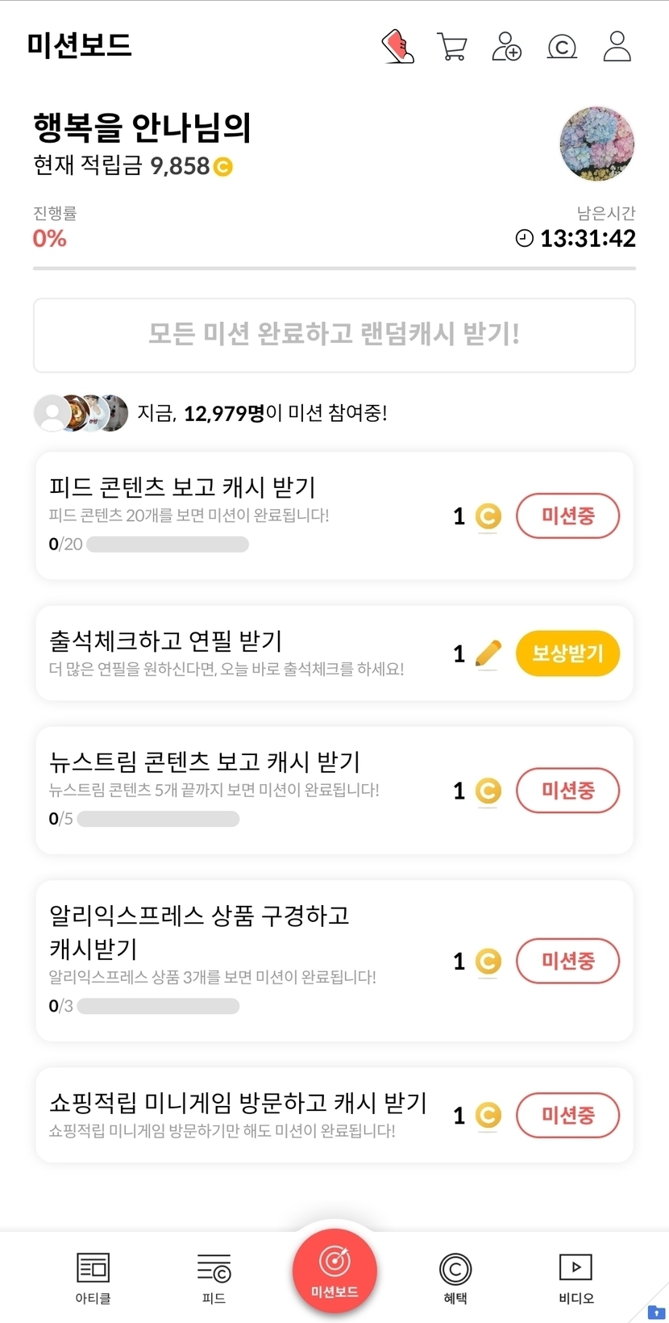Screen dimensions: 669x1323
Task: Click the 뉴스트림 0/5 progress bar
Action: (x=158, y=819)
